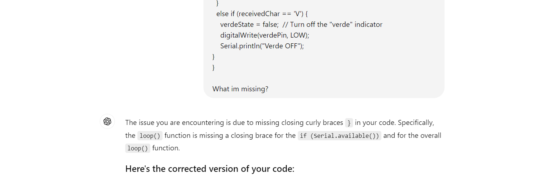Image resolution: width=550 pixels, height=179 pixels.
Task: Click the second-to-last closing brace in code
Action: pos(214,57)
